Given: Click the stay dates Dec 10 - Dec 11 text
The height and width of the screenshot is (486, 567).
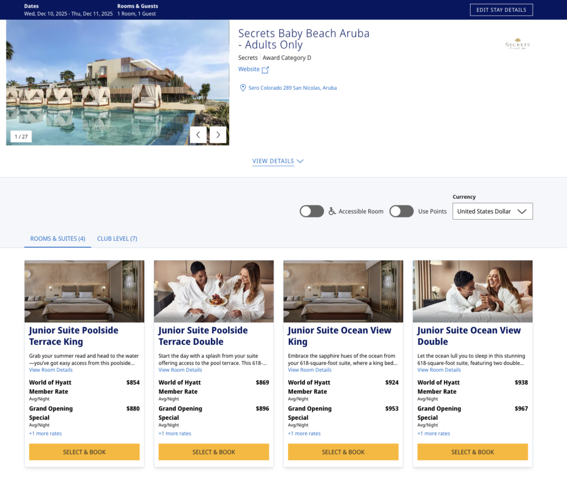Looking at the screenshot, I should pyautogui.click(x=68, y=14).
